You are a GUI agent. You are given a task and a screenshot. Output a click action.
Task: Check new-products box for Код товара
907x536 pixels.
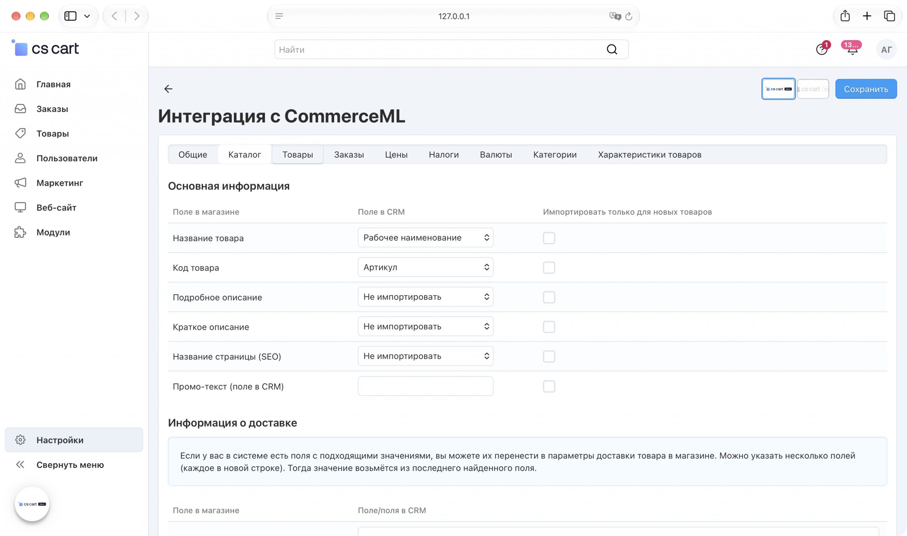point(549,267)
